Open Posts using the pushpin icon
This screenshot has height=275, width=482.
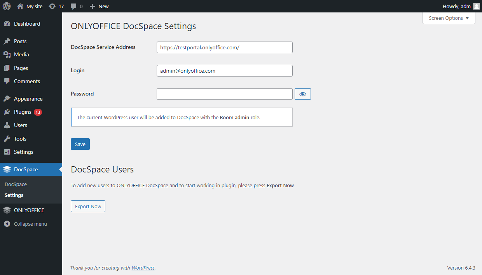[x=9, y=41]
